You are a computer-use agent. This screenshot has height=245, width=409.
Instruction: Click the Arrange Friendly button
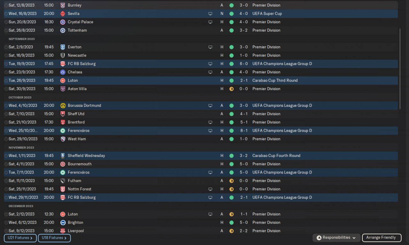click(381, 238)
